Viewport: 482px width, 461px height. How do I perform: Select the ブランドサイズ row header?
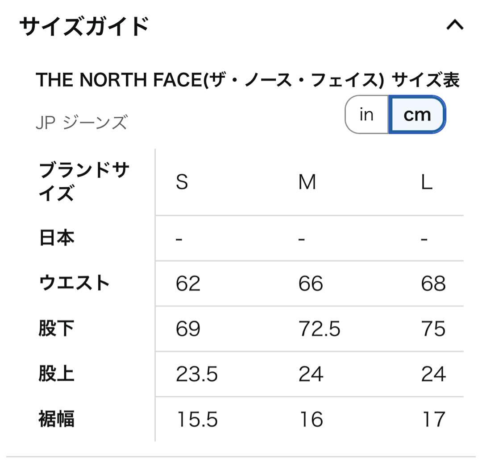tap(84, 182)
